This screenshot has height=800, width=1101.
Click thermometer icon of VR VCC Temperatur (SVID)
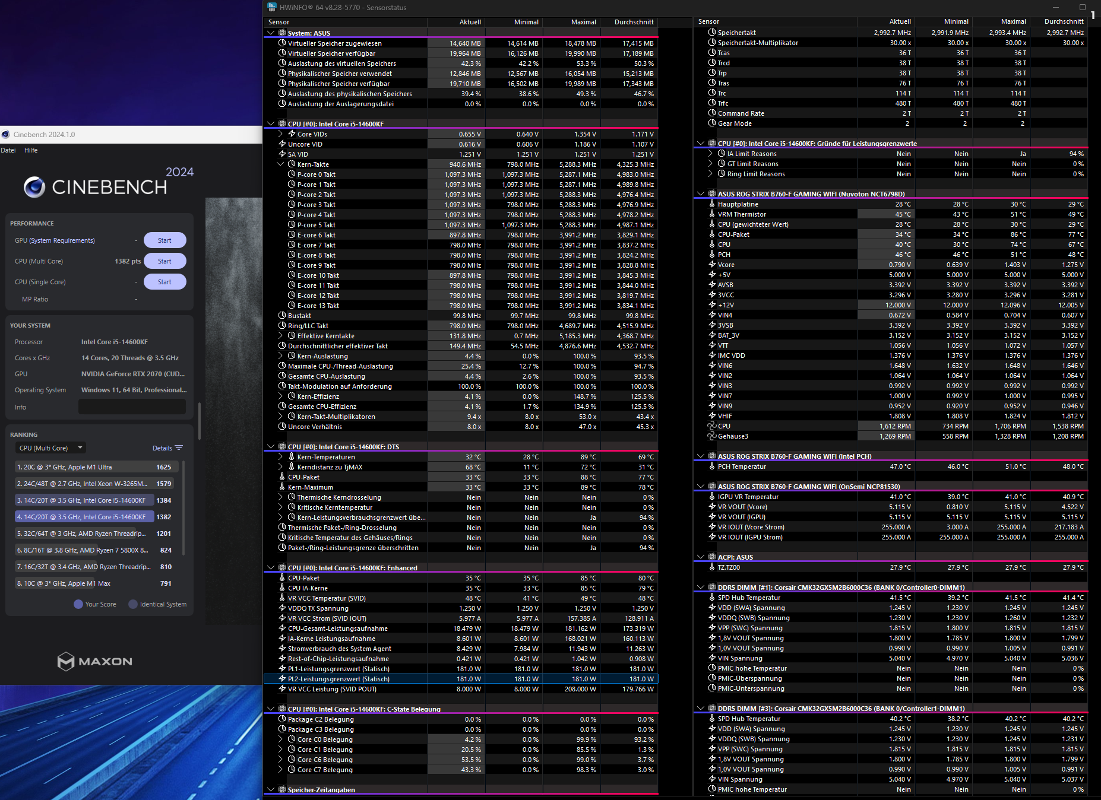283,598
